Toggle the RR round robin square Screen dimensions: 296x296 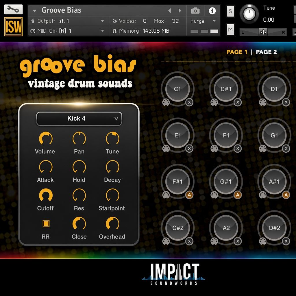(46, 223)
